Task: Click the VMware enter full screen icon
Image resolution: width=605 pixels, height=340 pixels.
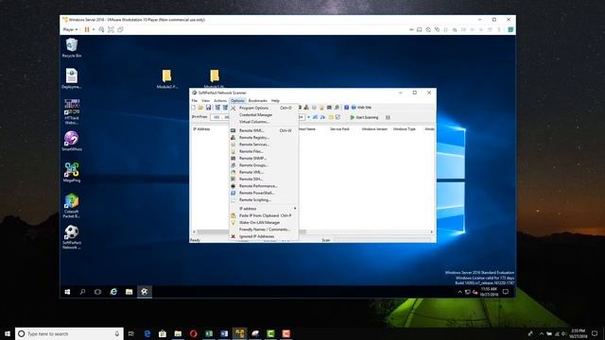Action: point(112,29)
